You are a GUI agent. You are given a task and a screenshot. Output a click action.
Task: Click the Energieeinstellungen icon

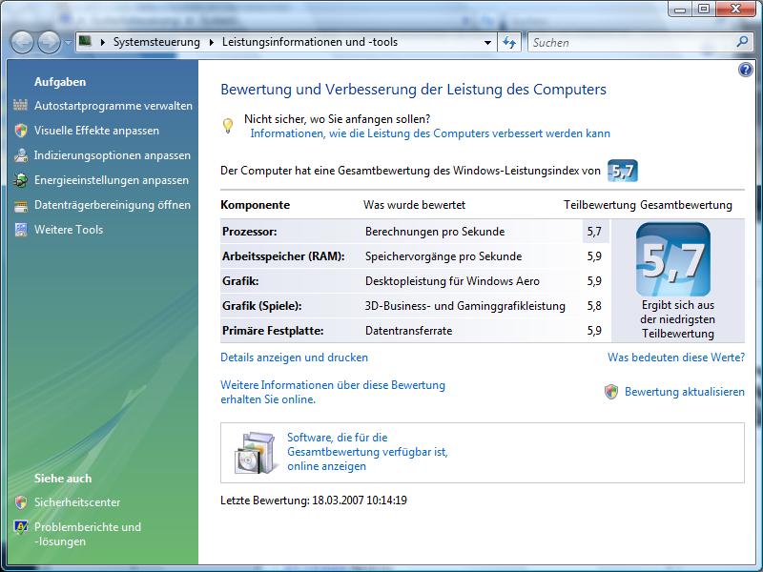click(x=20, y=180)
